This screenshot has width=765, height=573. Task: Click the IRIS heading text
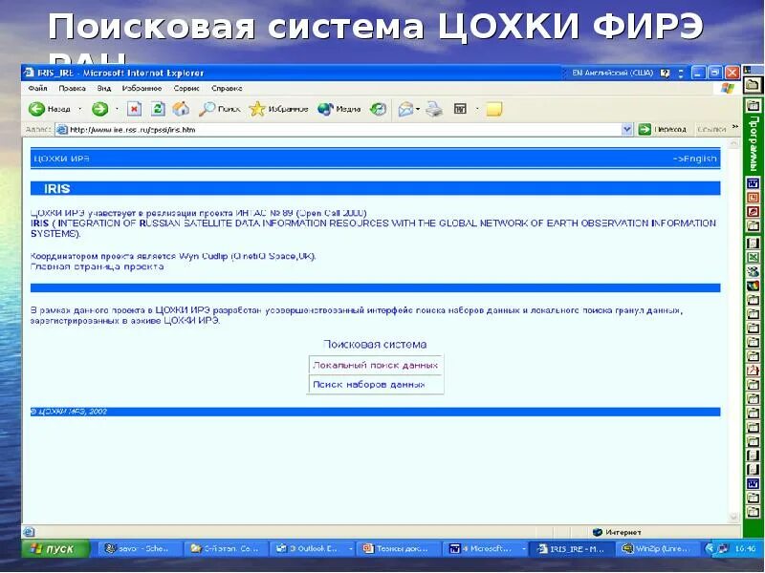(x=57, y=188)
